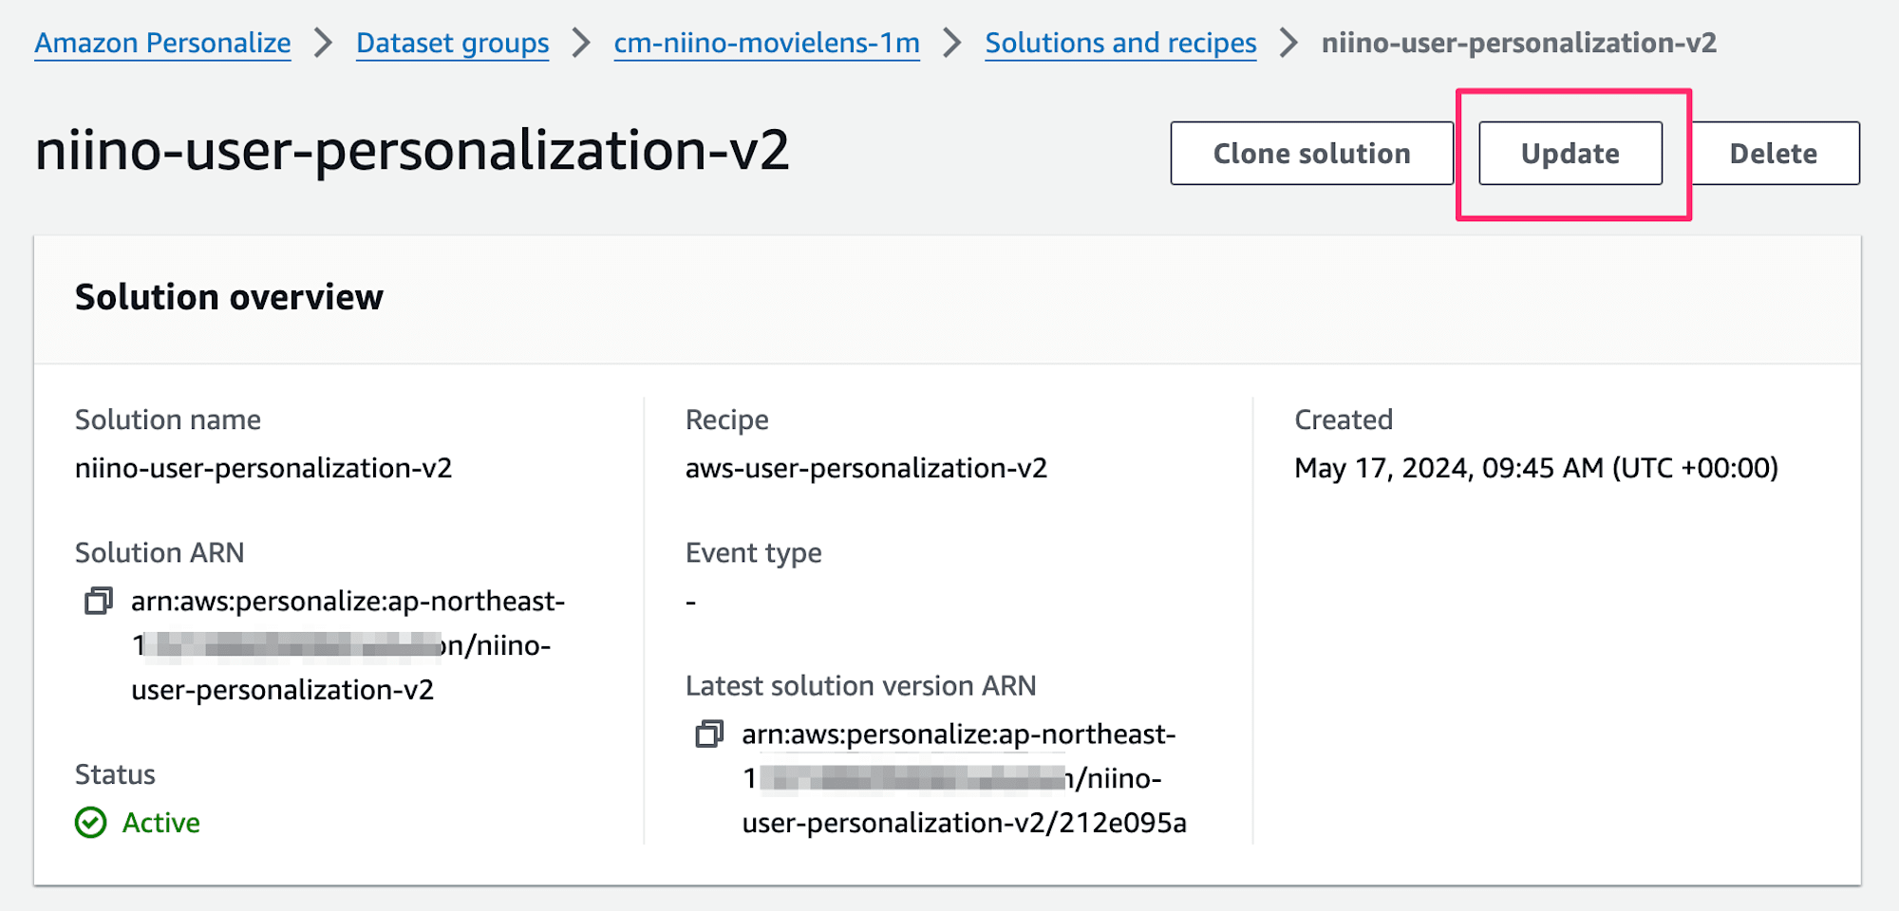The height and width of the screenshot is (911, 1899).
Task: Click the Delete button
Action: (1774, 153)
